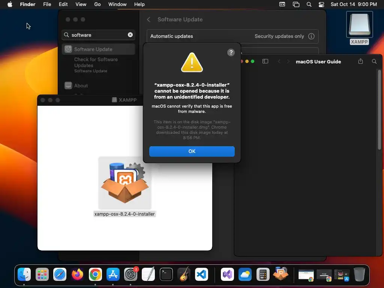The width and height of the screenshot is (384, 288).
Task: Open the Help menu
Action: tap(139, 4)
